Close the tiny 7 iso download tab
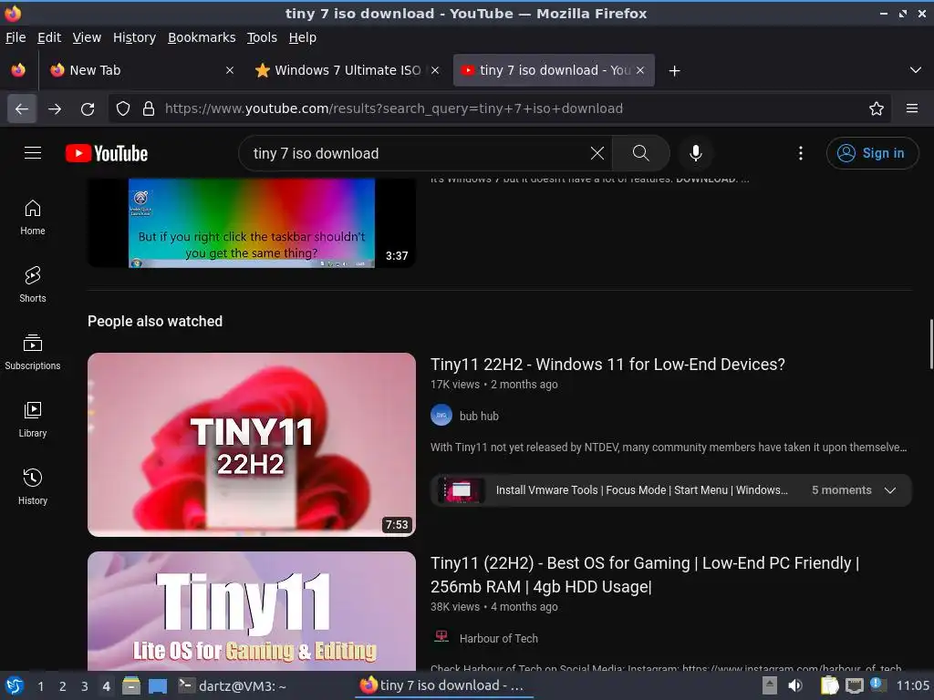The image size is (934, 700). tap(640, 70)
